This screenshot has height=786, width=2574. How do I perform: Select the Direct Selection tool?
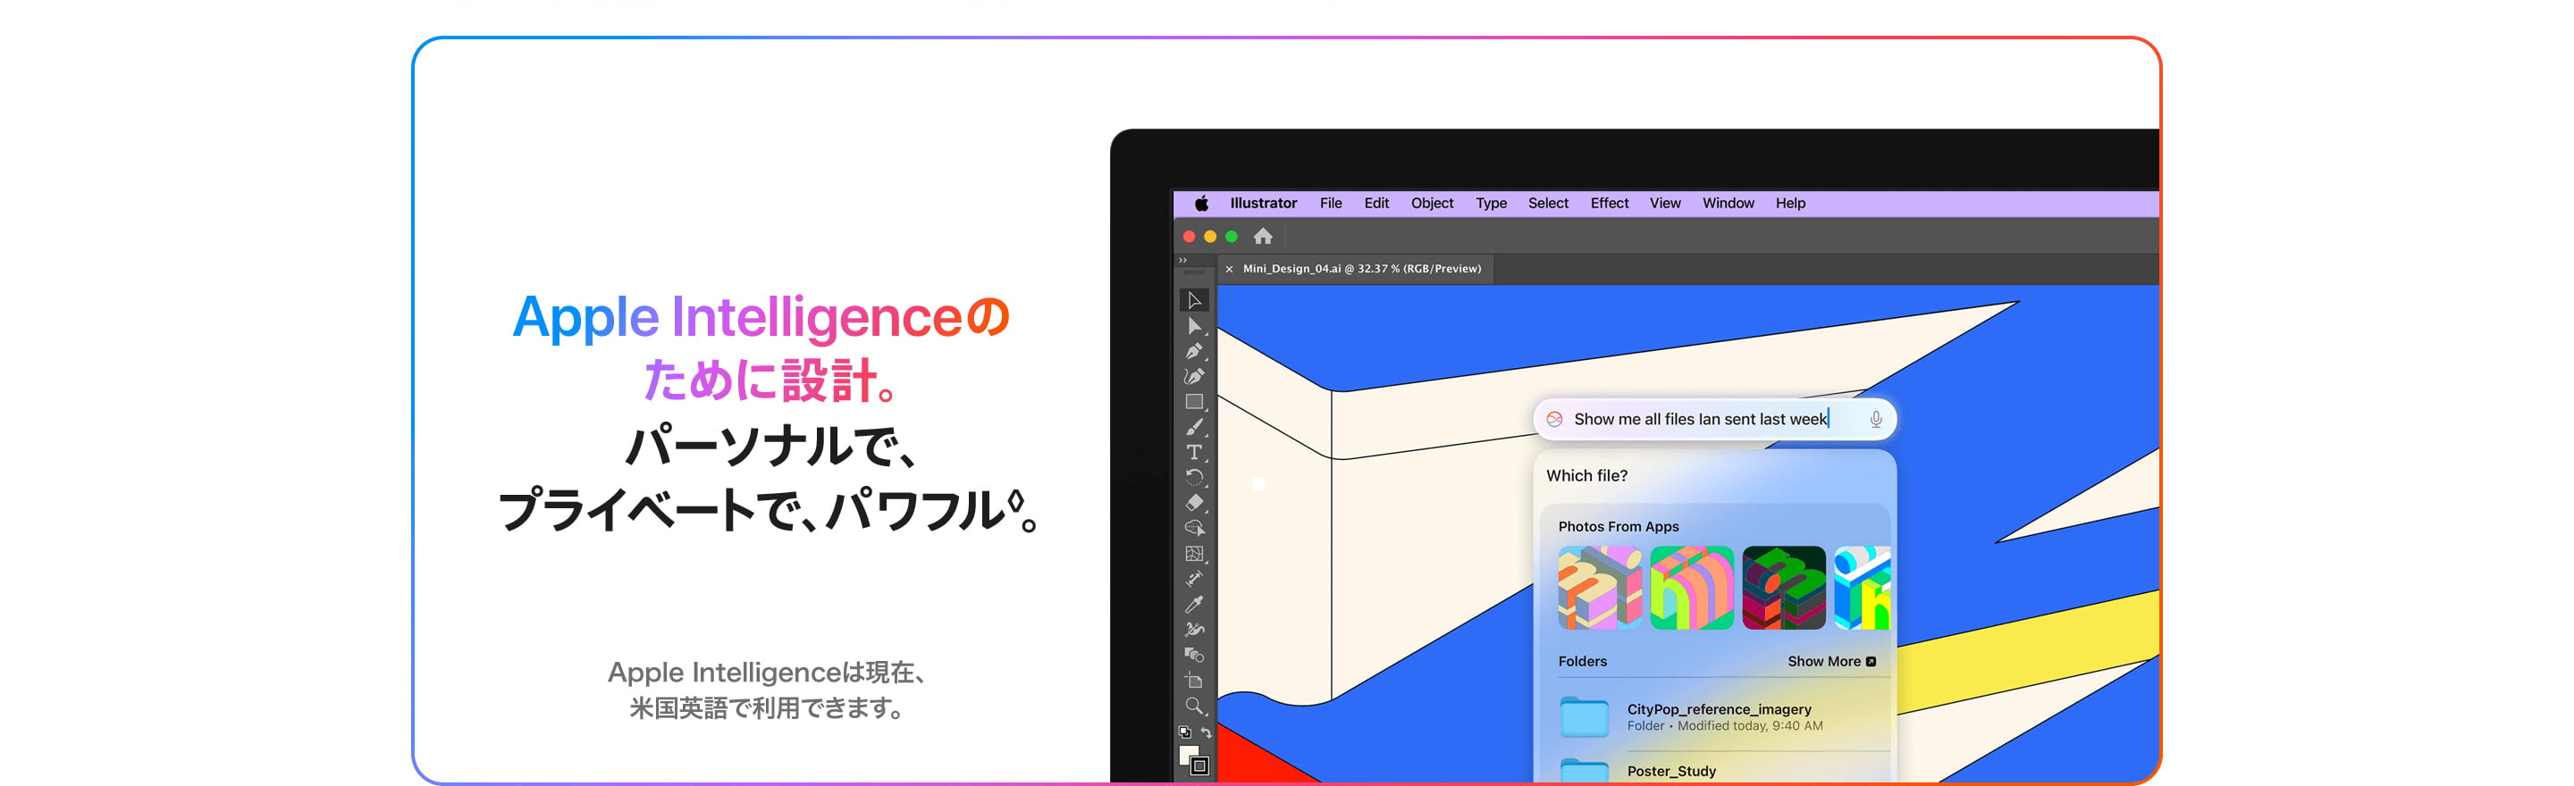tap(1193, 326)
